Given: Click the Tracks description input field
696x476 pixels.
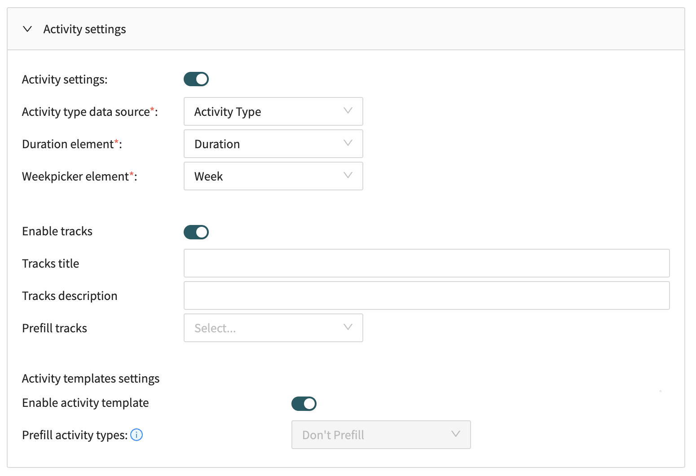Looking at the screenshot, I should click(x=427, y=295).
